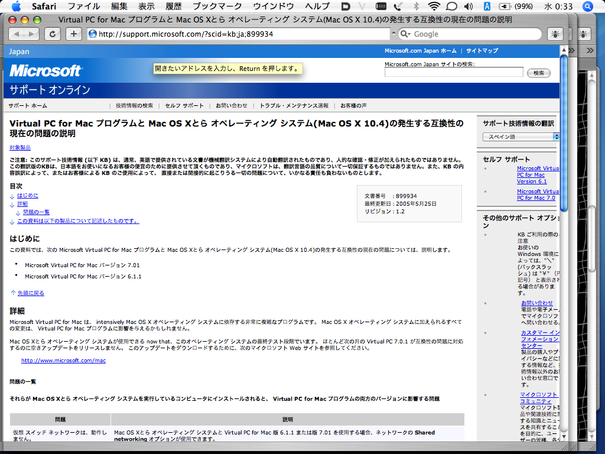Click the マイクロソフト コミュニティ link
The height and width of the screenshot is (454, 605).
539,398
